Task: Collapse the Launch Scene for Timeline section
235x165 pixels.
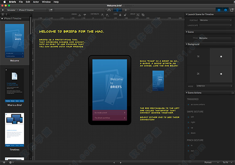Action: point(186,15)
